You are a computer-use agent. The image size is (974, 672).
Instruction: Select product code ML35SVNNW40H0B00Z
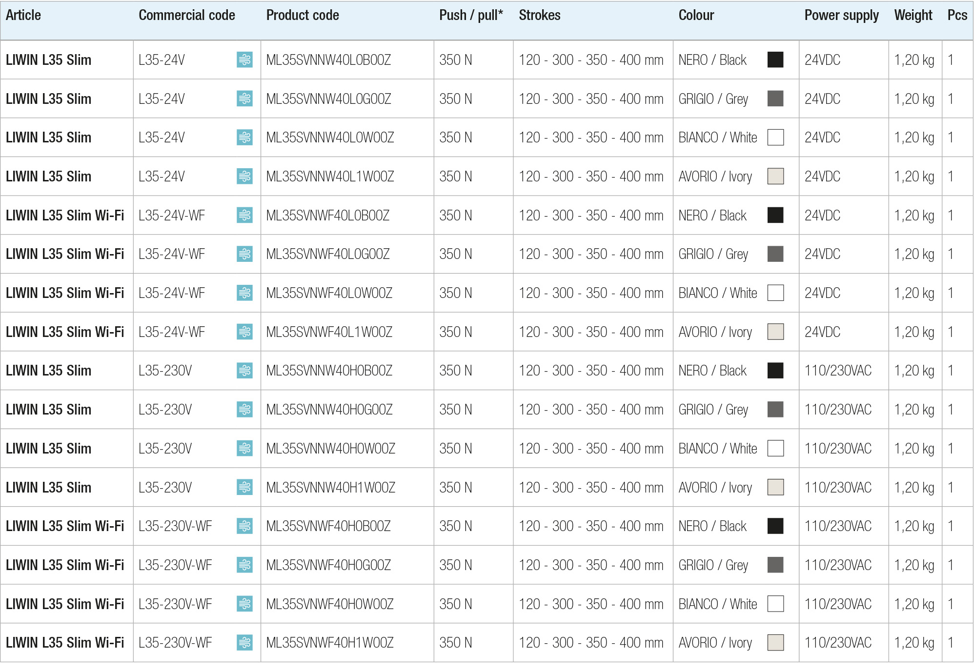tap(329, 371)
